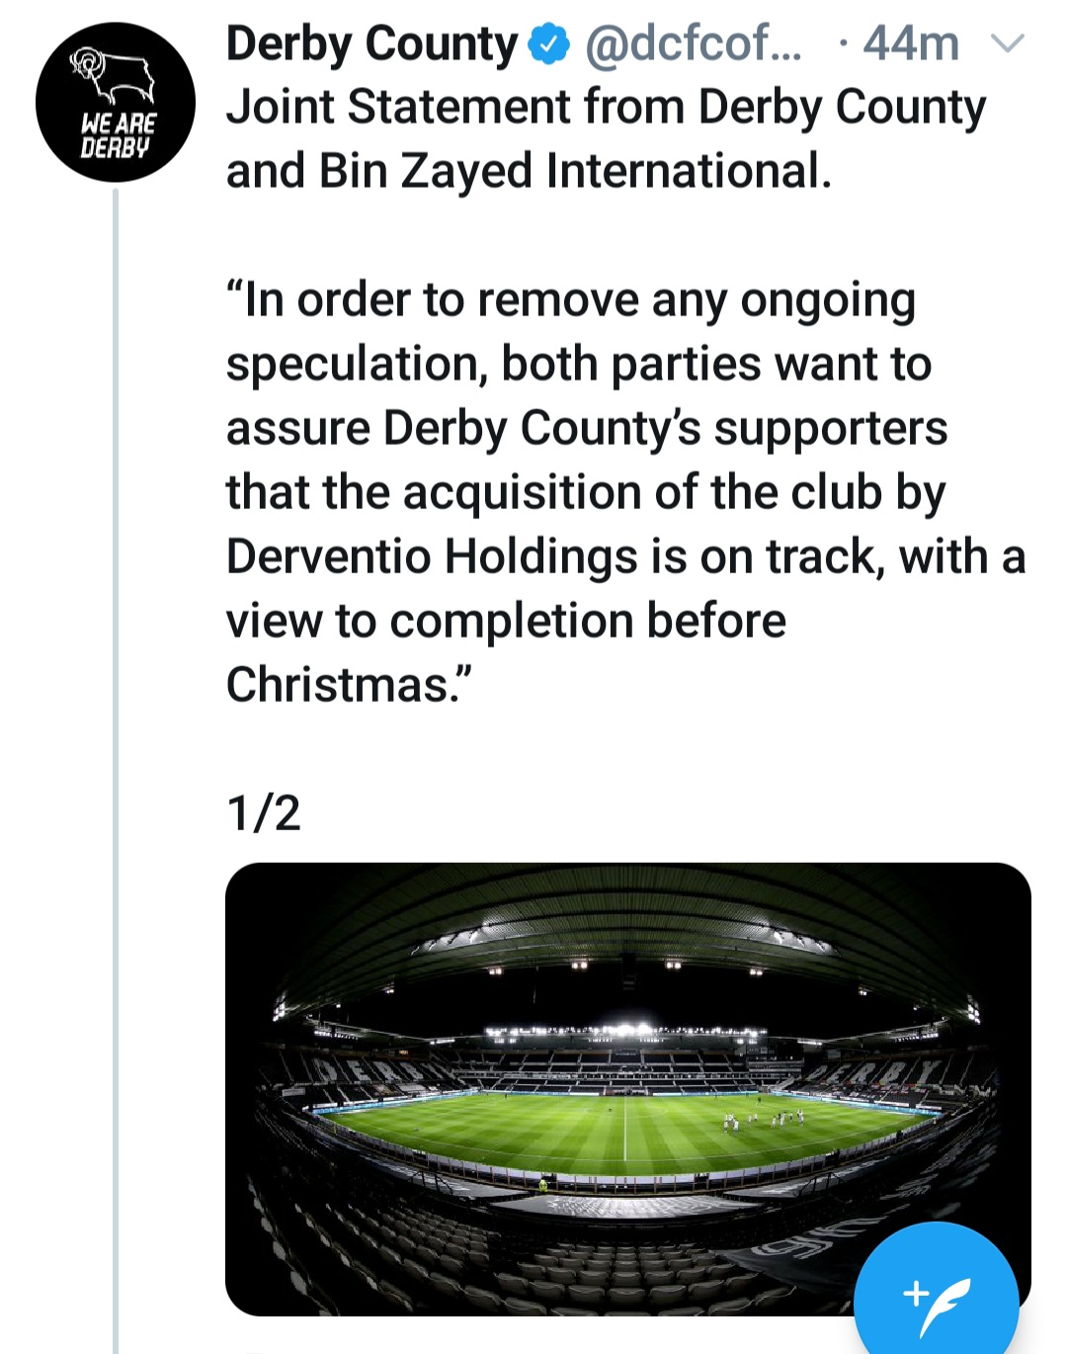1067x1354 pixels.
Task: Click the blue verified badge
Action: coord(549,44)
